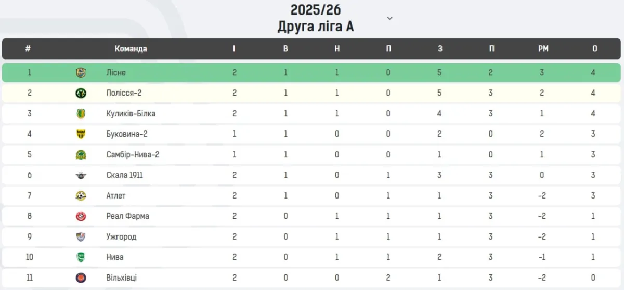The image size is (624, 290).
Task: Click the Нива team logo
Action: (81, 257)
